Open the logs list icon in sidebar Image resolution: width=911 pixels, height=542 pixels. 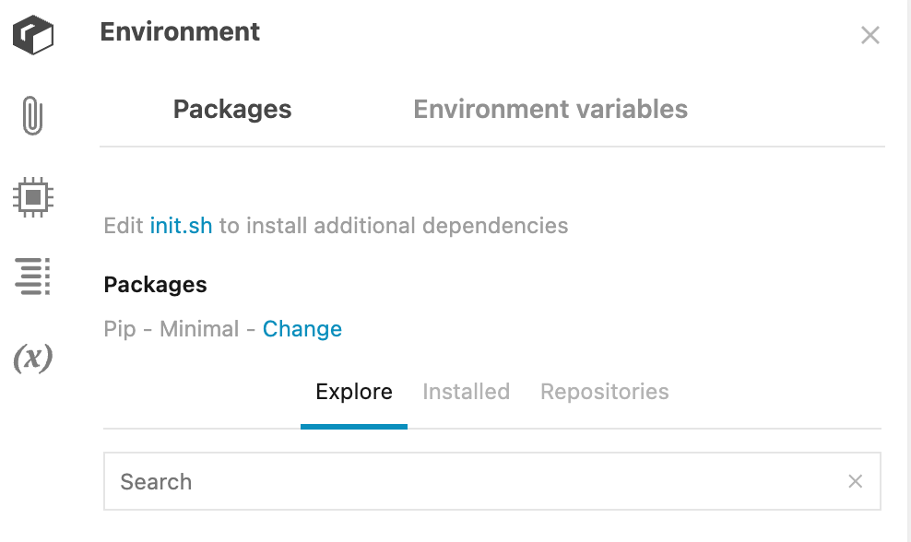pyautogui.click(x=33, y=277)
